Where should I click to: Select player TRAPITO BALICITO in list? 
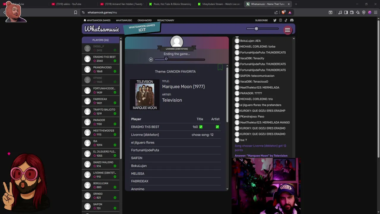point(101,111)
